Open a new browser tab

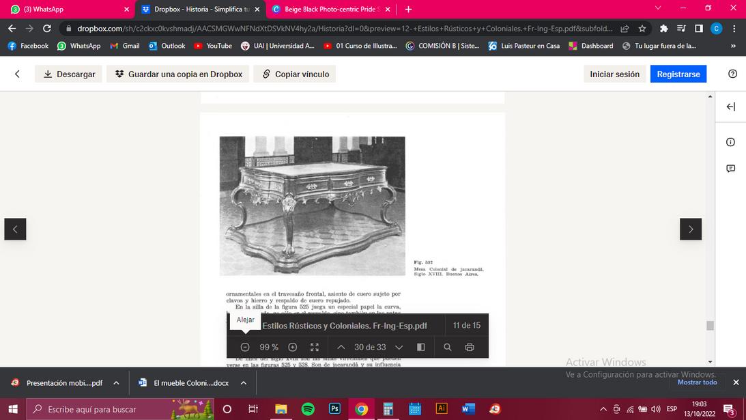point(408,9)
